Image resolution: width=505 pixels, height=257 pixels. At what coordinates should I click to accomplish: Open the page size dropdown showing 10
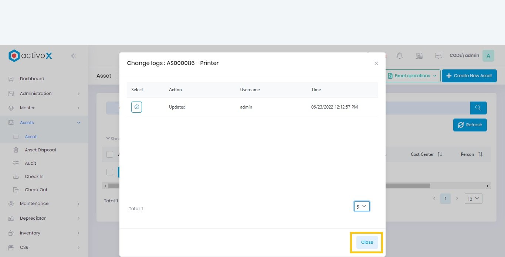click(x=474, y=199)
